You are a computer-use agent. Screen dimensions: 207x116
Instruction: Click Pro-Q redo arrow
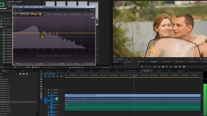(52, 14)
